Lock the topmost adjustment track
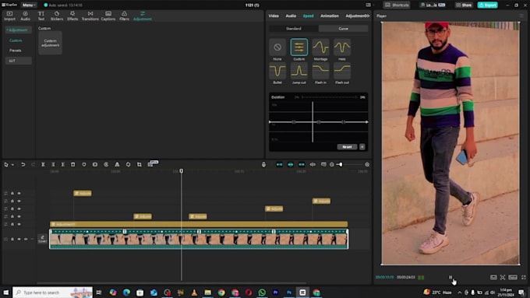Screen dimensions: 530x298 click(x=12, y=194)
